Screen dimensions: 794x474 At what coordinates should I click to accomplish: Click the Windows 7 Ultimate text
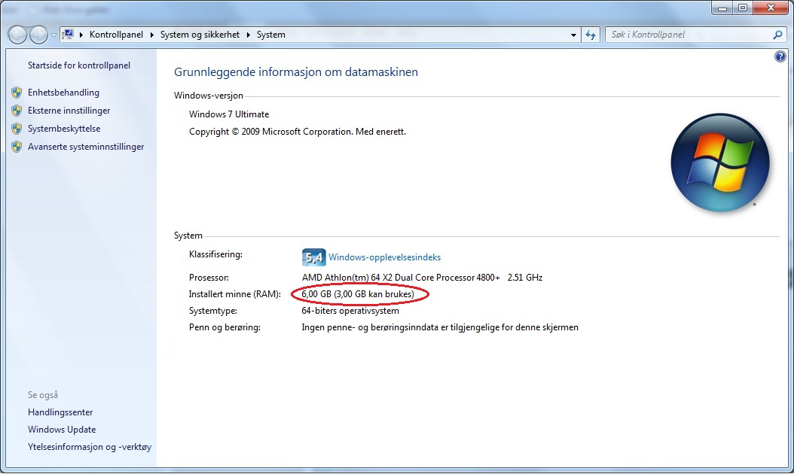pyautogui.click(x=229, y=114)
